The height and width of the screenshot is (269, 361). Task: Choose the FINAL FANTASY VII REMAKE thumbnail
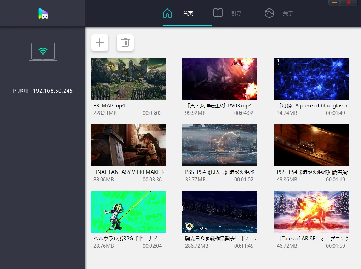(128, 145)
